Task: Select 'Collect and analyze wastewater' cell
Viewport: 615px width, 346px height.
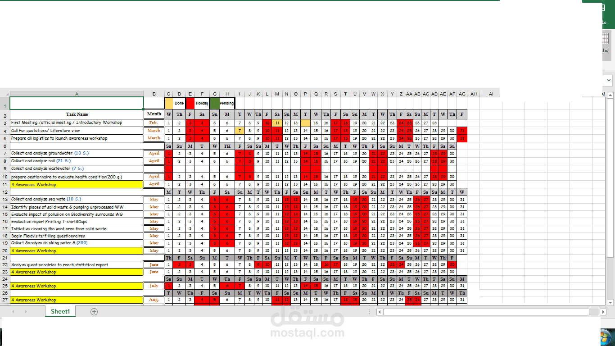Action: tap(77, 168)
